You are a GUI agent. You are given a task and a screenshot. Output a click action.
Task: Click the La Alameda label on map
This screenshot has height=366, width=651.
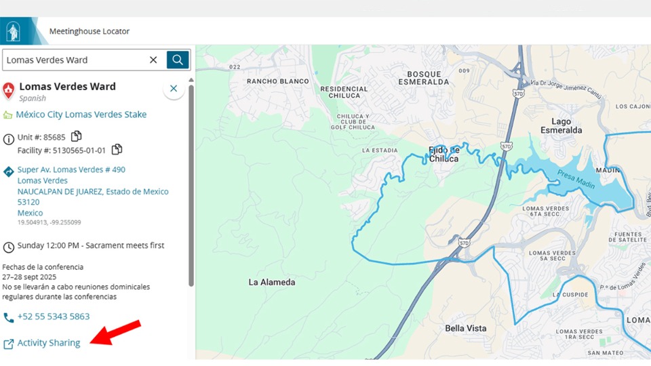tap(272, 282)
